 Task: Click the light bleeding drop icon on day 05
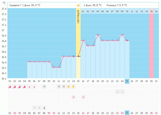tap(30, 87)
